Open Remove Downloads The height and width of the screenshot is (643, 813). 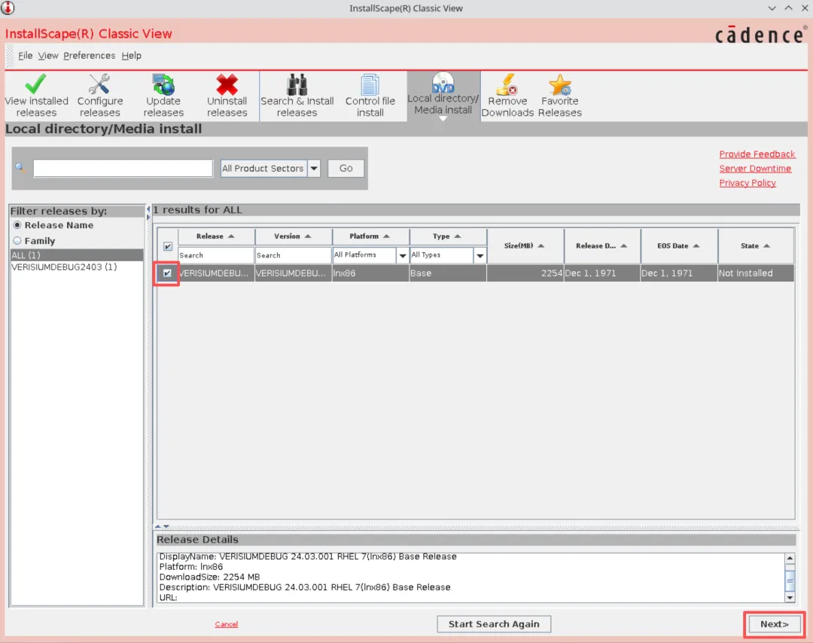(x=507, y=96)
